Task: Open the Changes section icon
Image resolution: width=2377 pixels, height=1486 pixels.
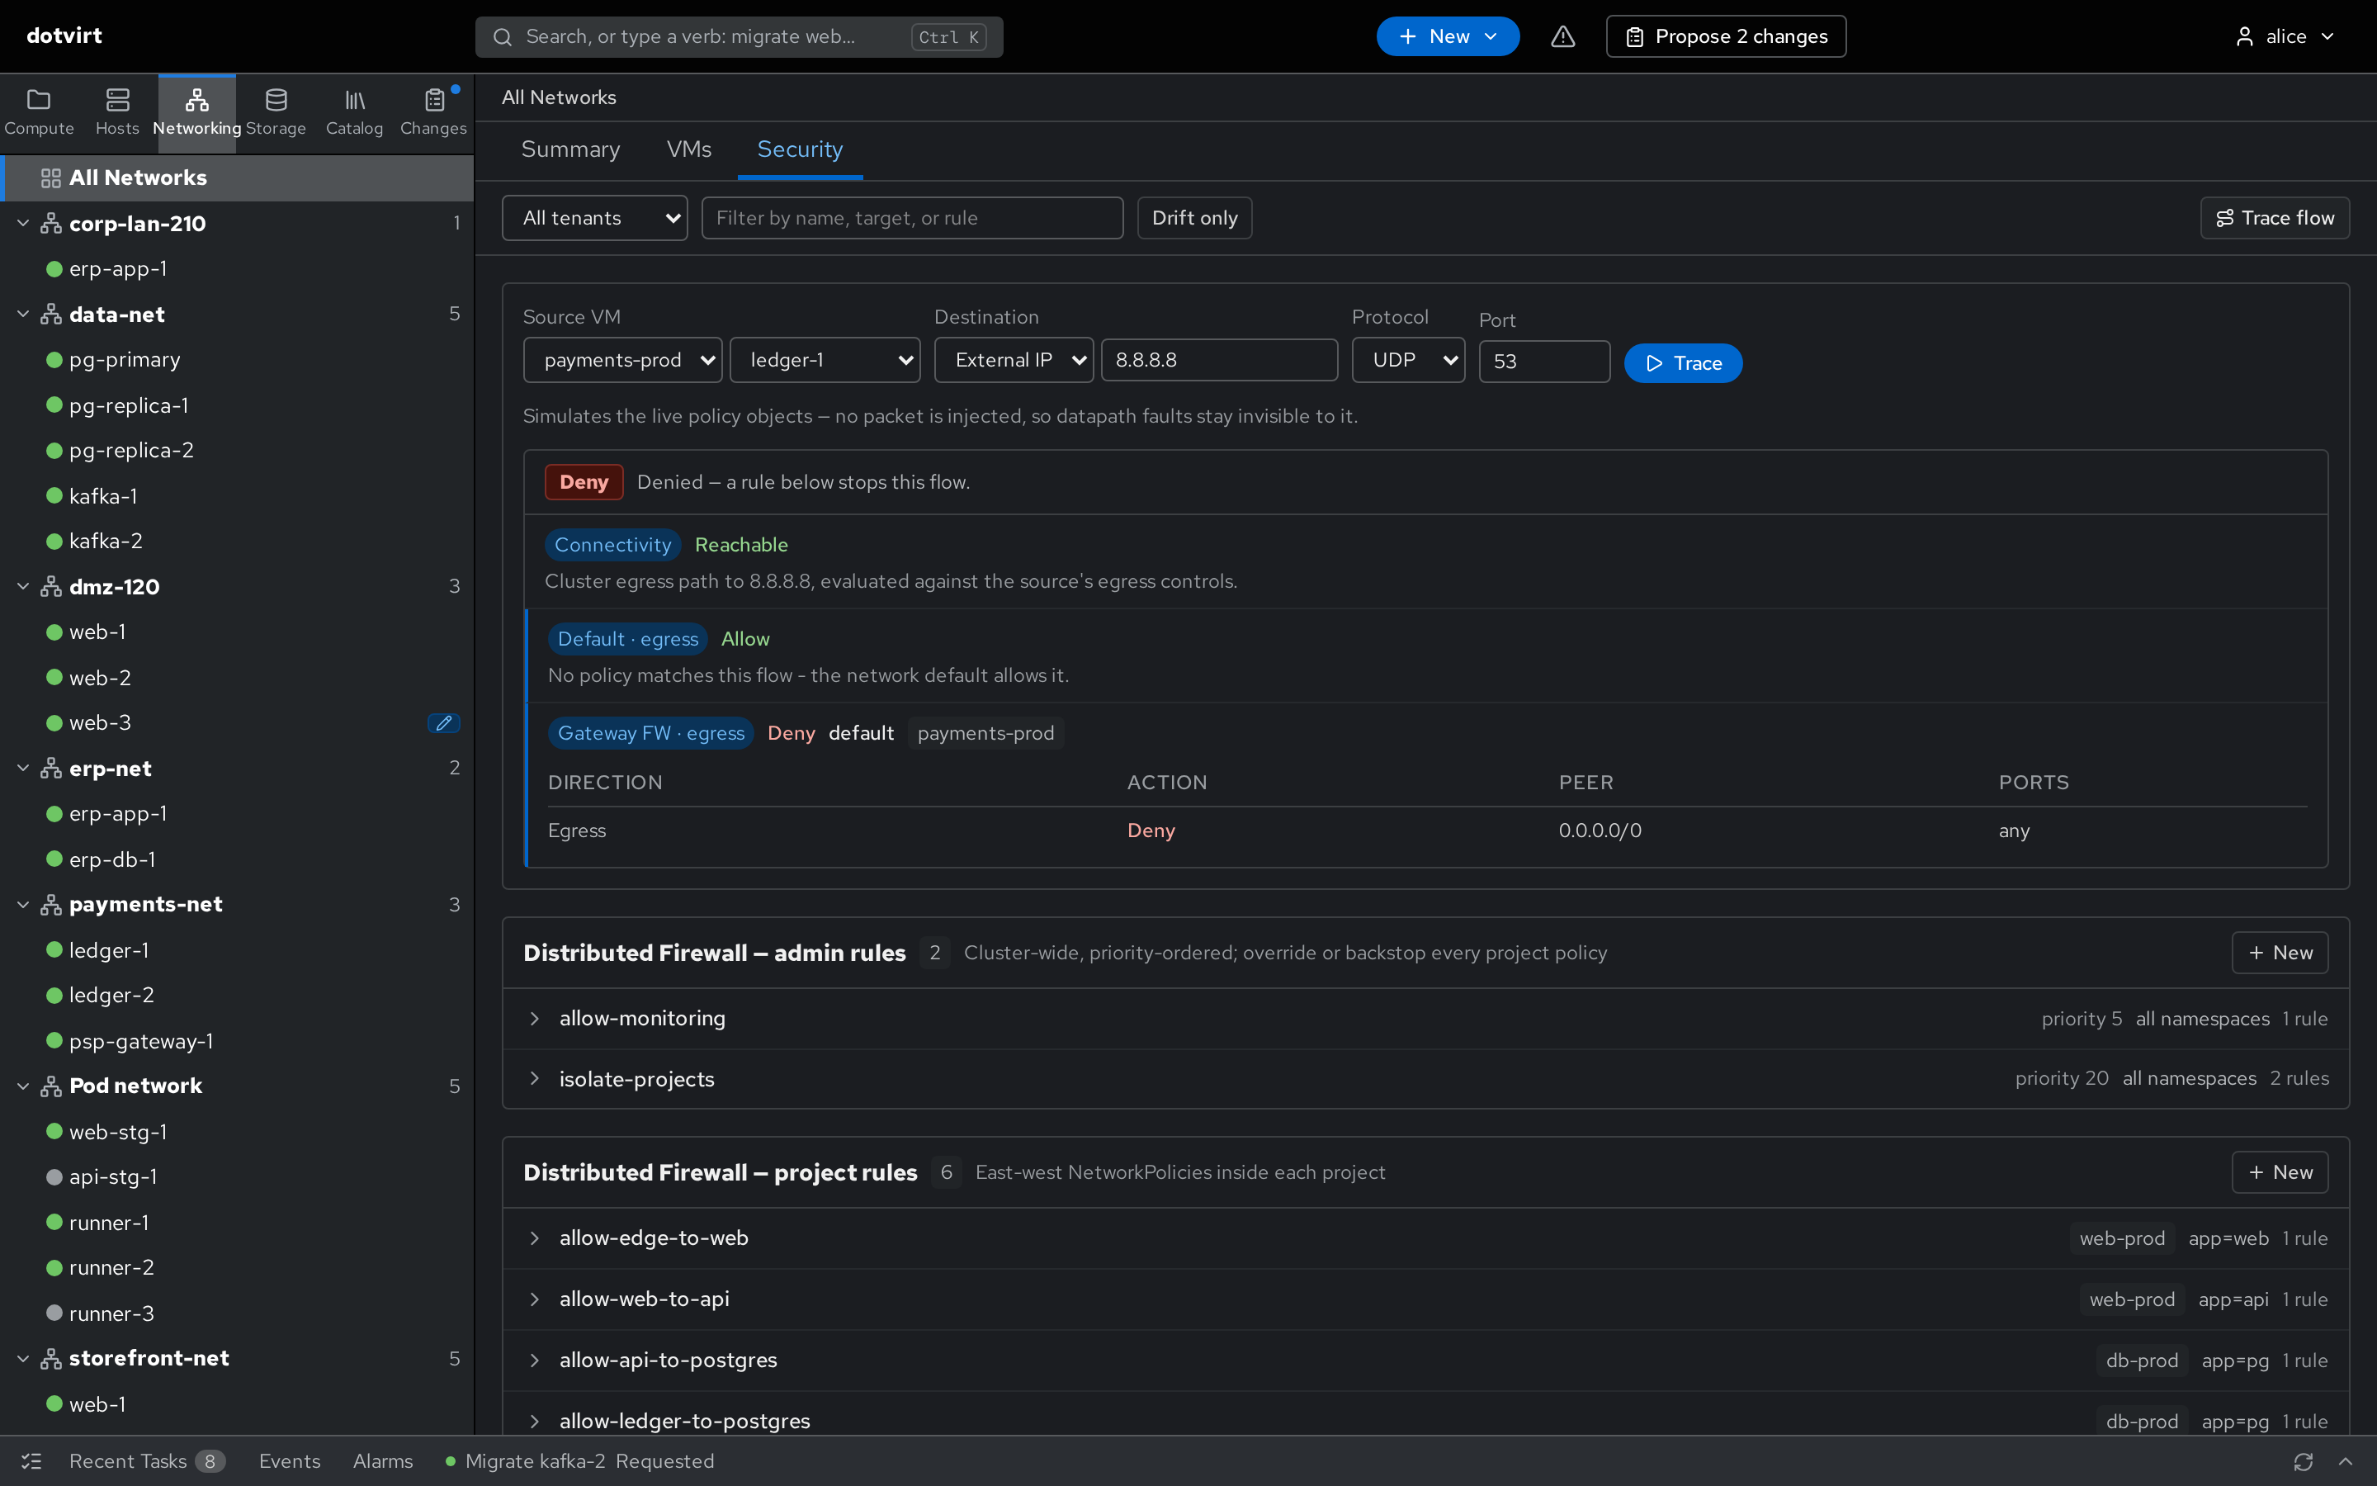Action: click(x=434, y=100)
